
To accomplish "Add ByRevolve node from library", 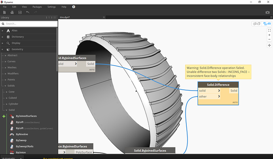I will pos(22,134).
